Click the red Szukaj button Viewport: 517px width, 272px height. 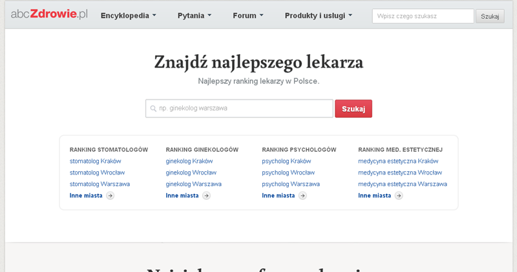(x=353, y=109)
